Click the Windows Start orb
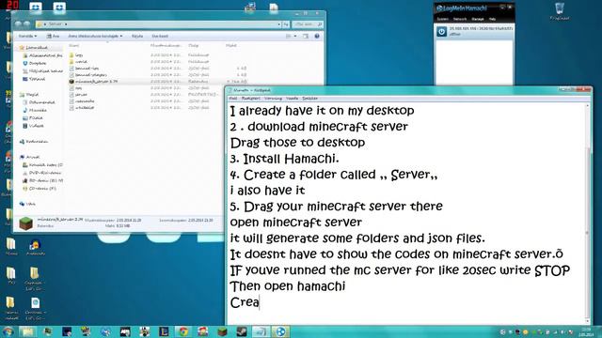The height and width of the screenshot is (338, 602). click(x=8, y=331)
